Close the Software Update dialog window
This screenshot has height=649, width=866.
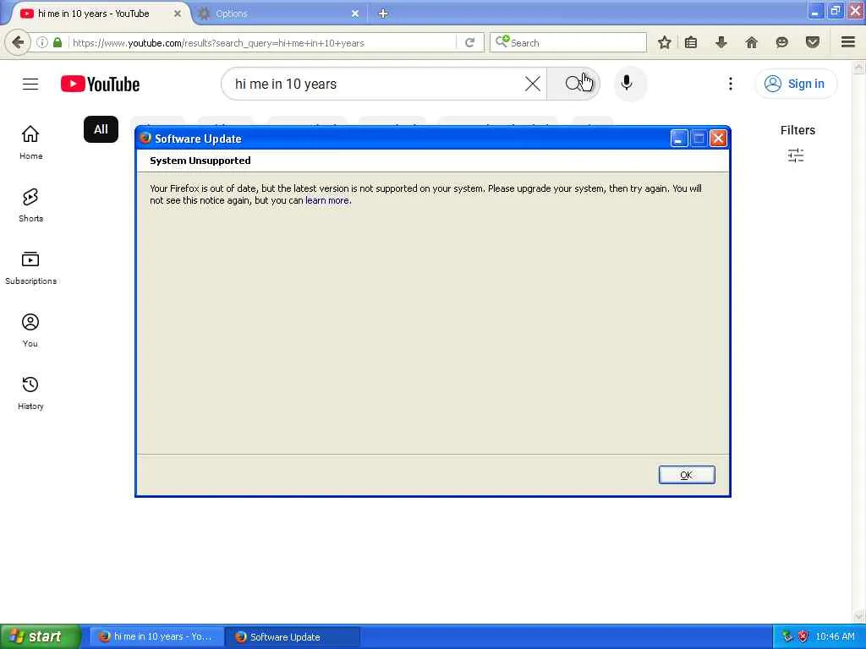click(718, 138)
